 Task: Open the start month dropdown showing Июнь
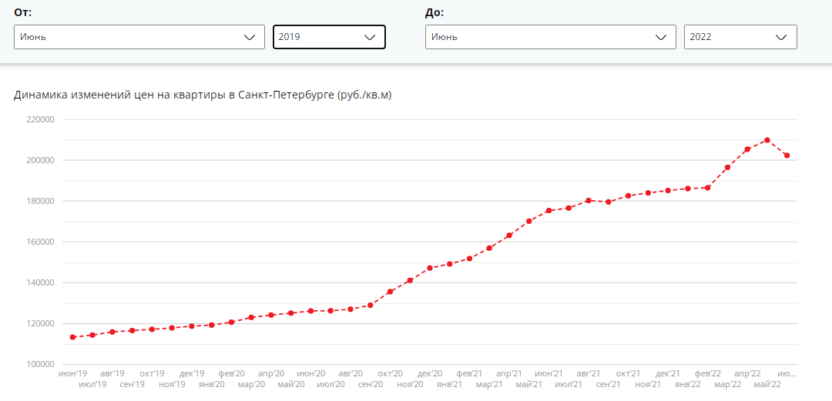tap(139, 37)
